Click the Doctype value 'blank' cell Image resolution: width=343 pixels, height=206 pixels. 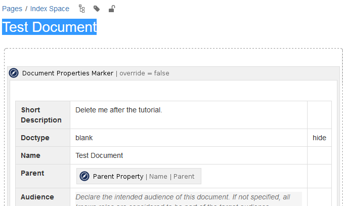(188, 138)
